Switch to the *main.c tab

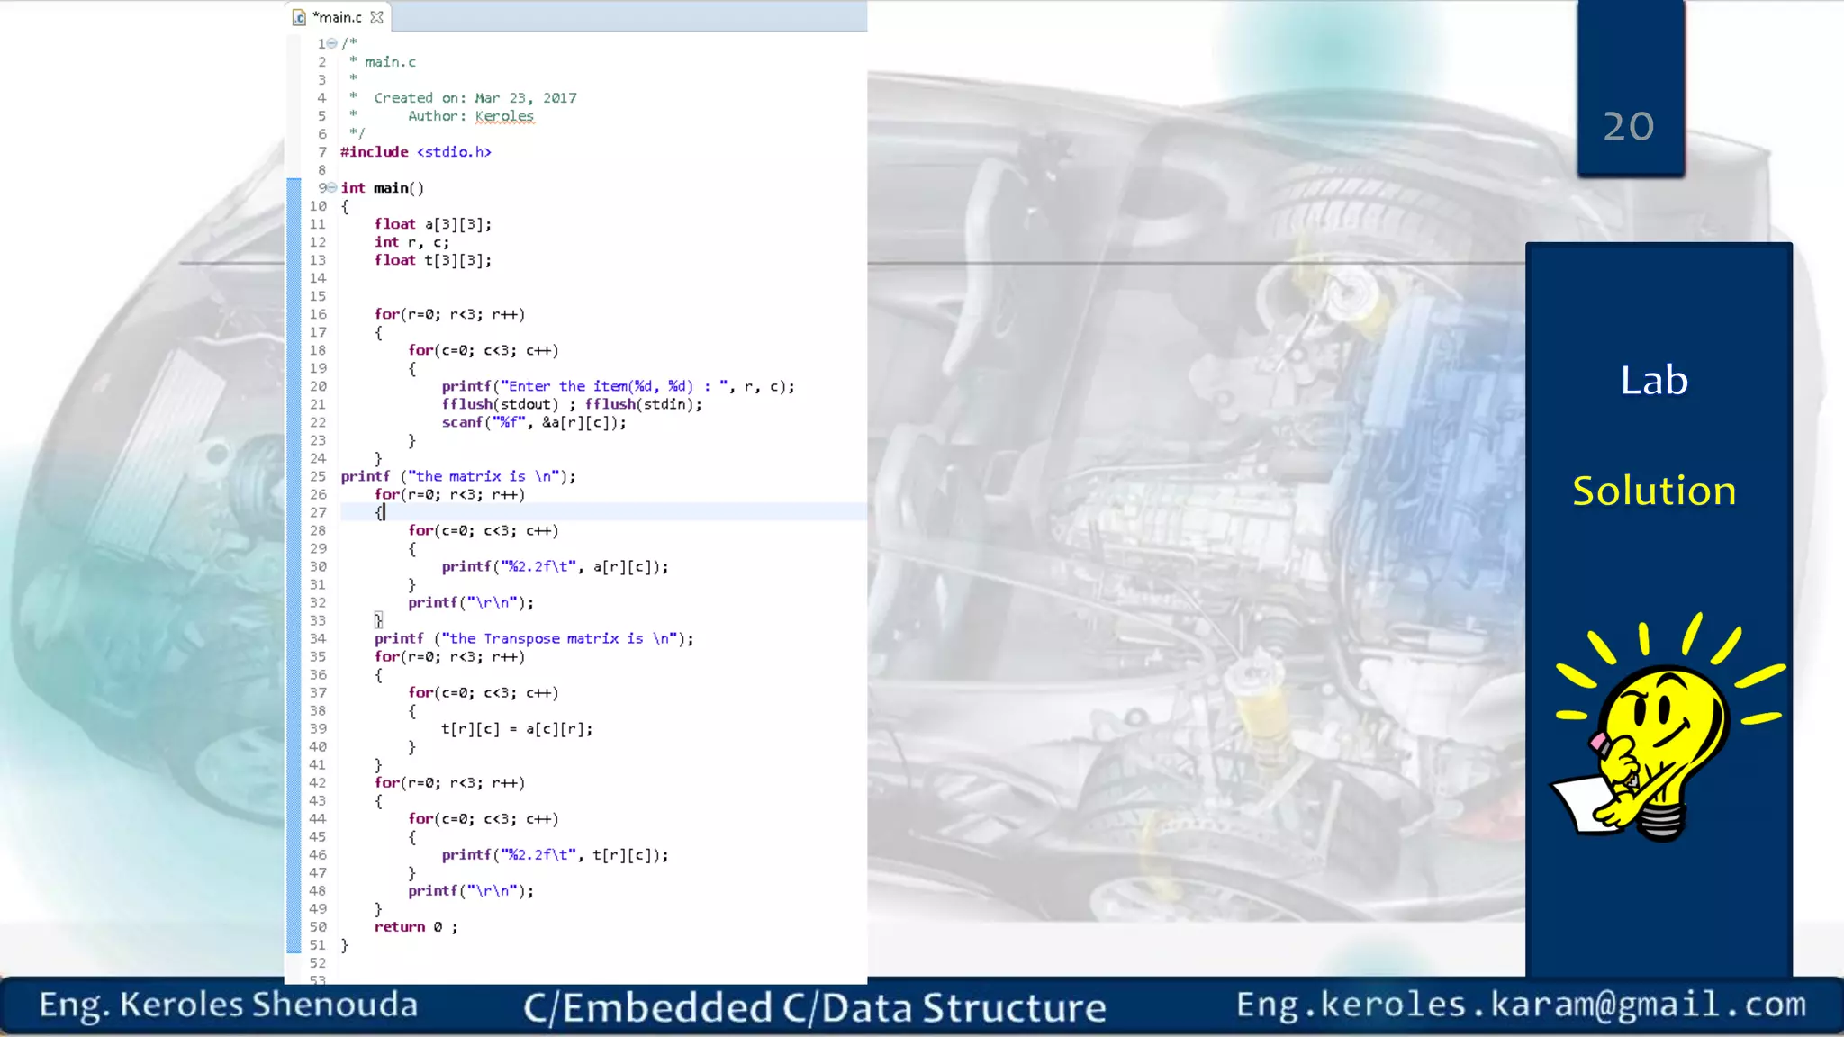pos(338,17)
